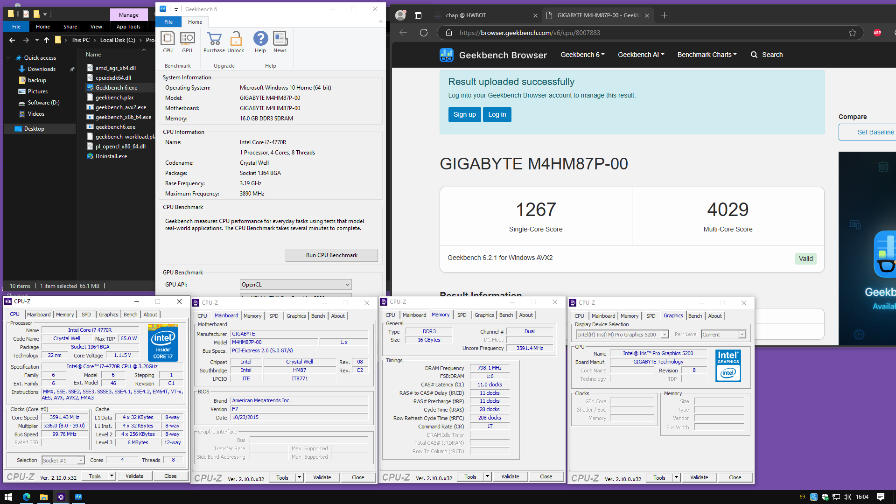
Task: Open the Purchase cart icon in Geekbench
Action: 214,42
